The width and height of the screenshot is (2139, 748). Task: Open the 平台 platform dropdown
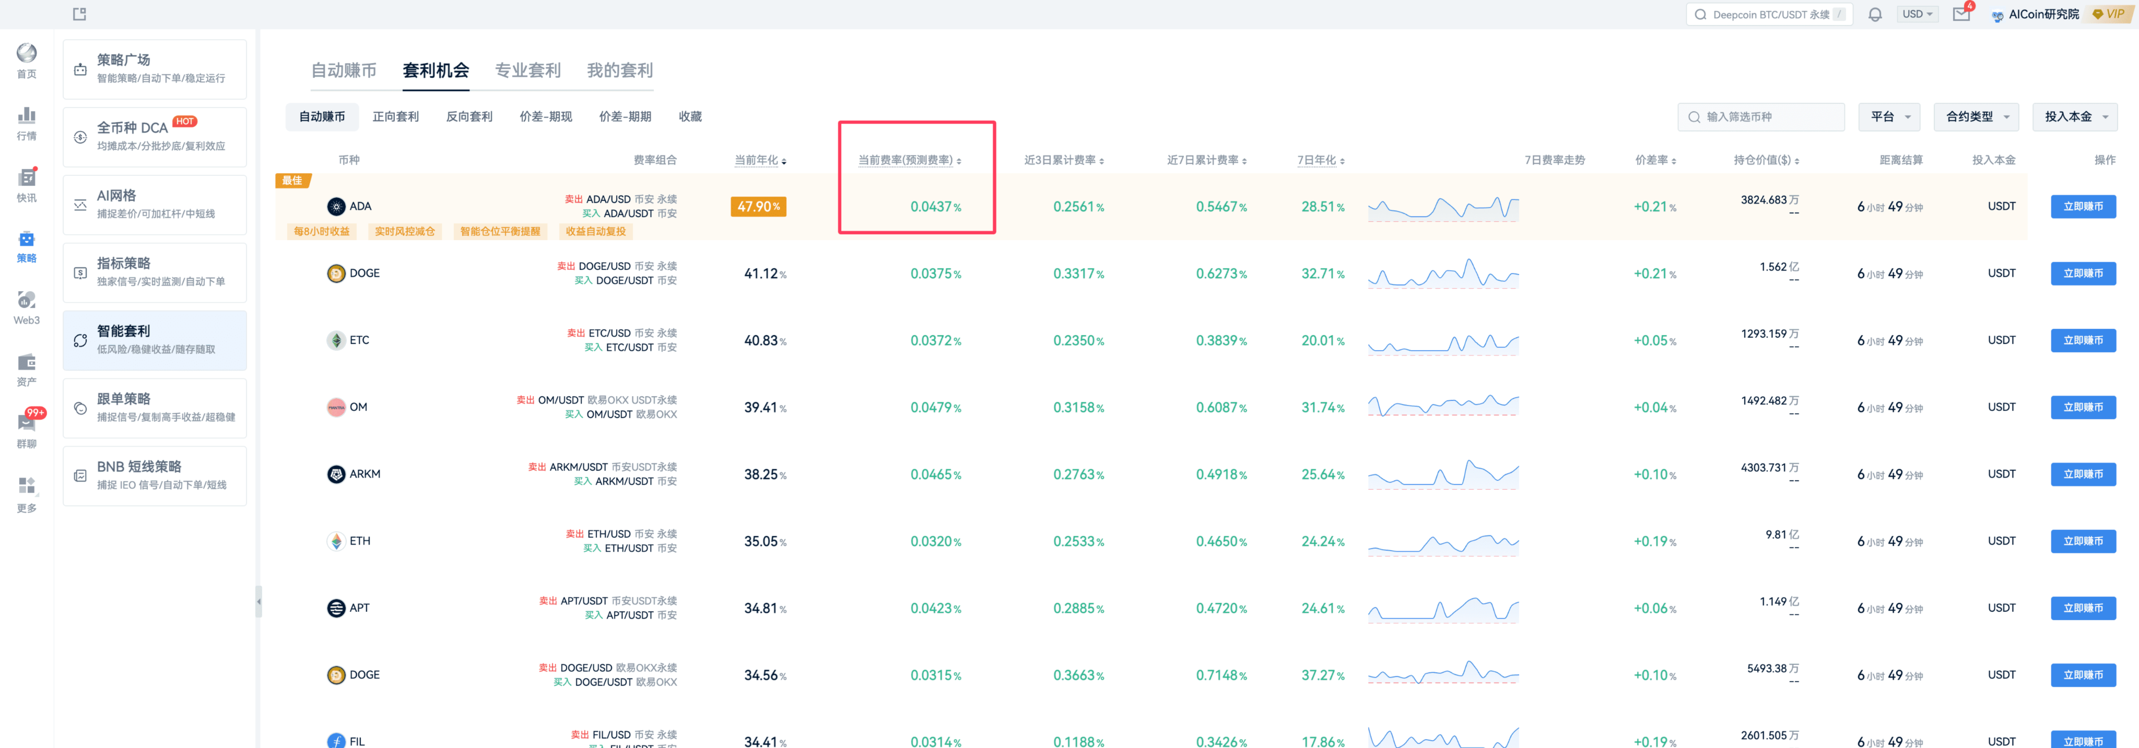(x=1889, y=117)
